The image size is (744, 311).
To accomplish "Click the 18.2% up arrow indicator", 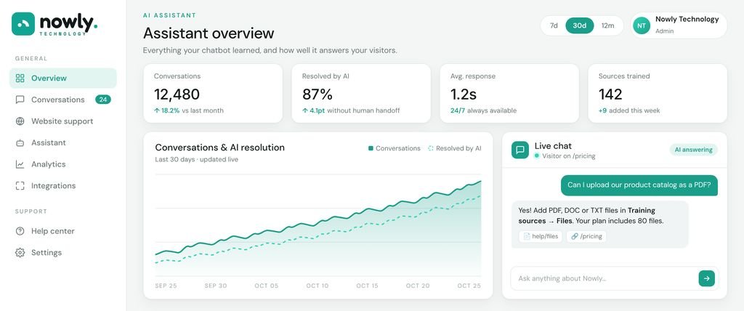I will click(157, 110).
